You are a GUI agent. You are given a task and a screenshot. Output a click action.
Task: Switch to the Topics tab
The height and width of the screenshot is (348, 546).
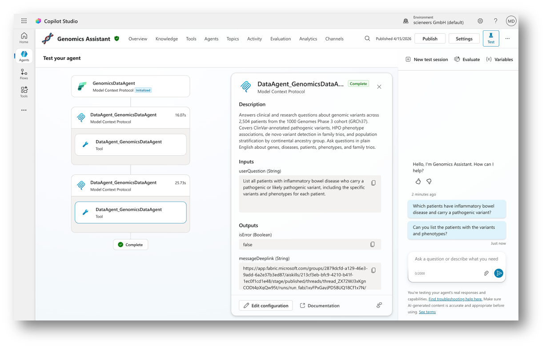coord(233,39)
